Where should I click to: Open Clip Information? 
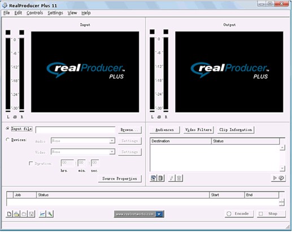tap(236, 130)
